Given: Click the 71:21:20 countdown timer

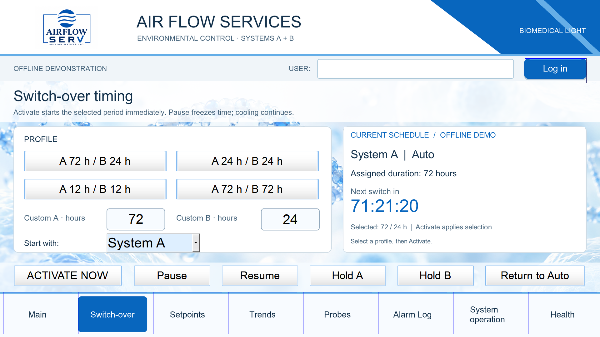Looking at the screenshot, I should coord(384,206).
